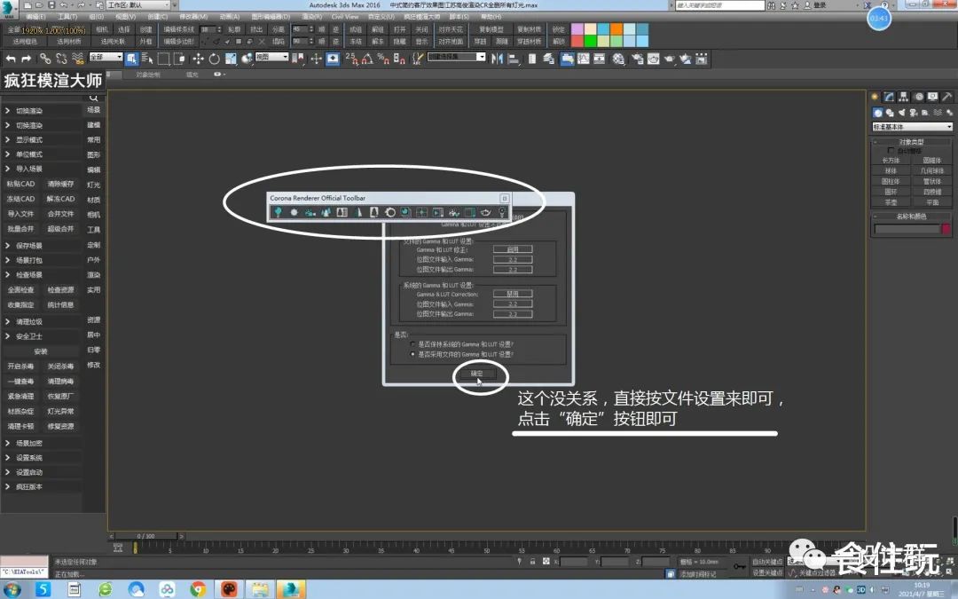Click the time slider 0 / 100 handle

click(146, 536)
